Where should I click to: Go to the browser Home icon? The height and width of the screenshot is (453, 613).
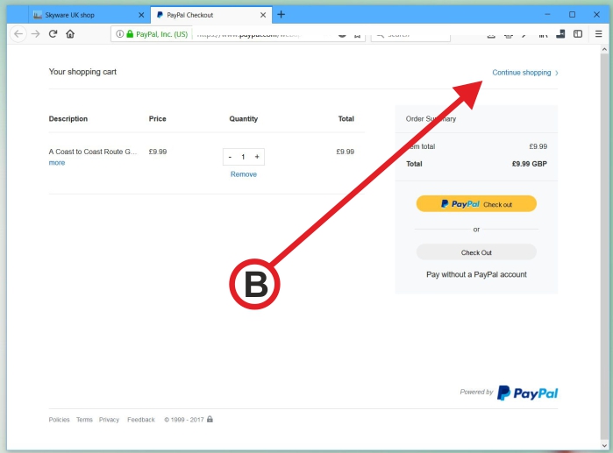coord(70,34)
